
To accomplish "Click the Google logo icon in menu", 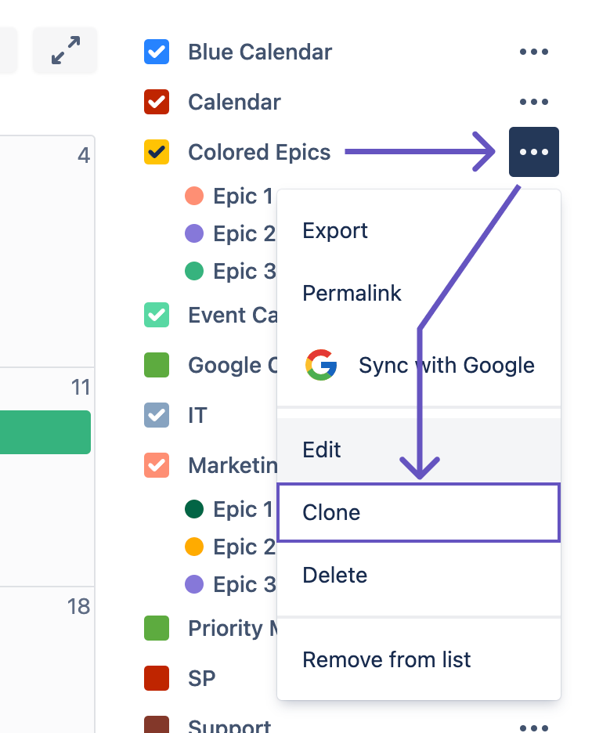I will (x=321, y=365).
